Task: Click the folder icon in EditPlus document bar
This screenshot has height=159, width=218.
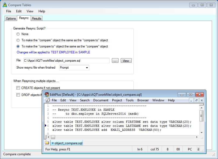Action: click(x=47, y=143)
